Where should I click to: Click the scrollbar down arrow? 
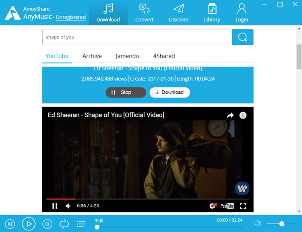pos(299,211)
